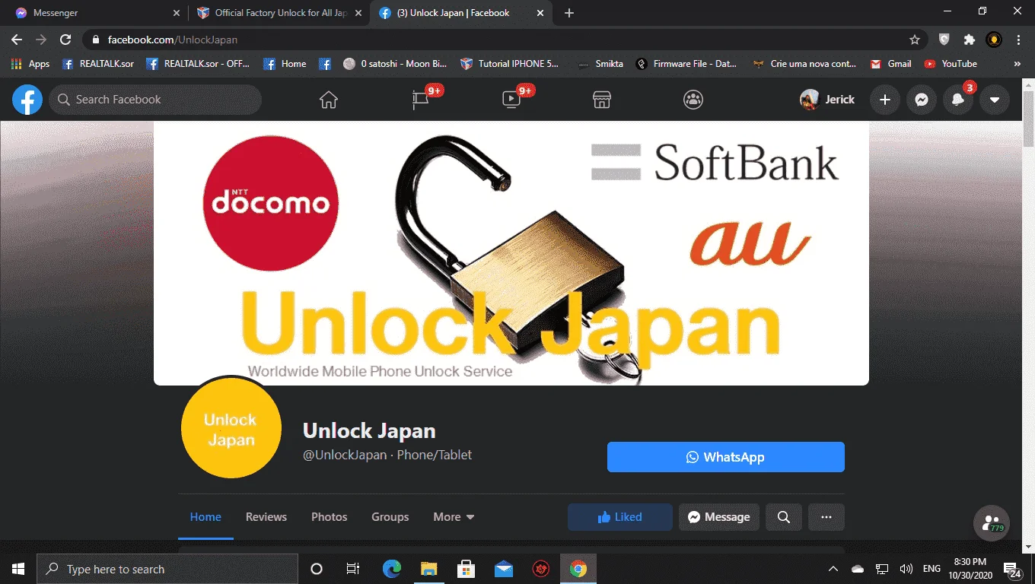Open the Tutorial IPHONE 5... bookmark

pyautogui.click(x=509, y=64)
